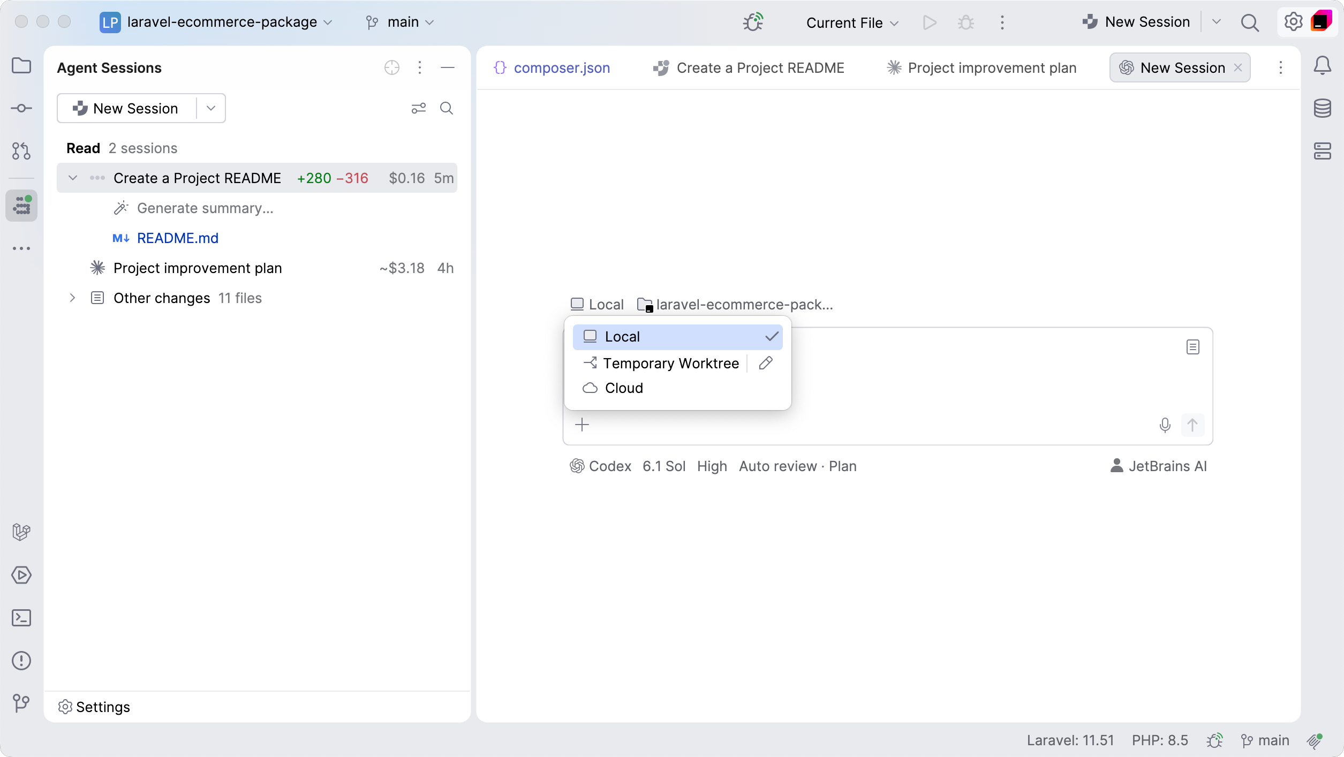This screenshot has width=1344, height=757.
Task: Open session filter options icon
Action: coord(419,109)
